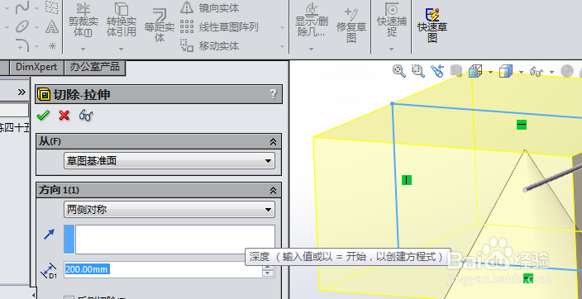Click the 镜向实体 mirror entities tool
Image resolution: width=582 pixels, height=299 pixels.
click(x=209, y=7)
